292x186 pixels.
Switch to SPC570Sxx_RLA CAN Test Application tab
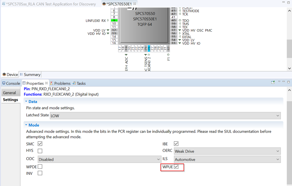tap(49, 4)
